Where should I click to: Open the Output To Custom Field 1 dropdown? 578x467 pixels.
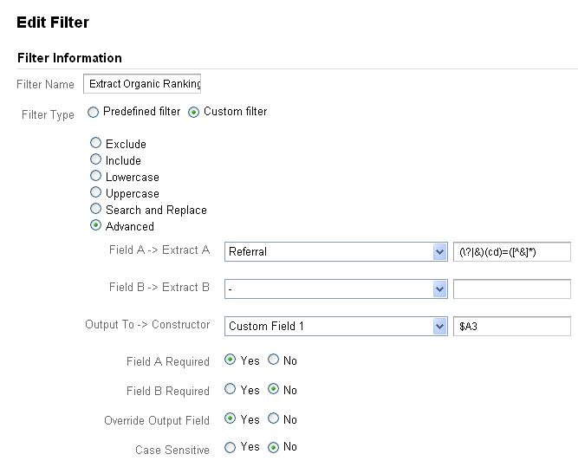pyautogui.click(x=336, y=326)
